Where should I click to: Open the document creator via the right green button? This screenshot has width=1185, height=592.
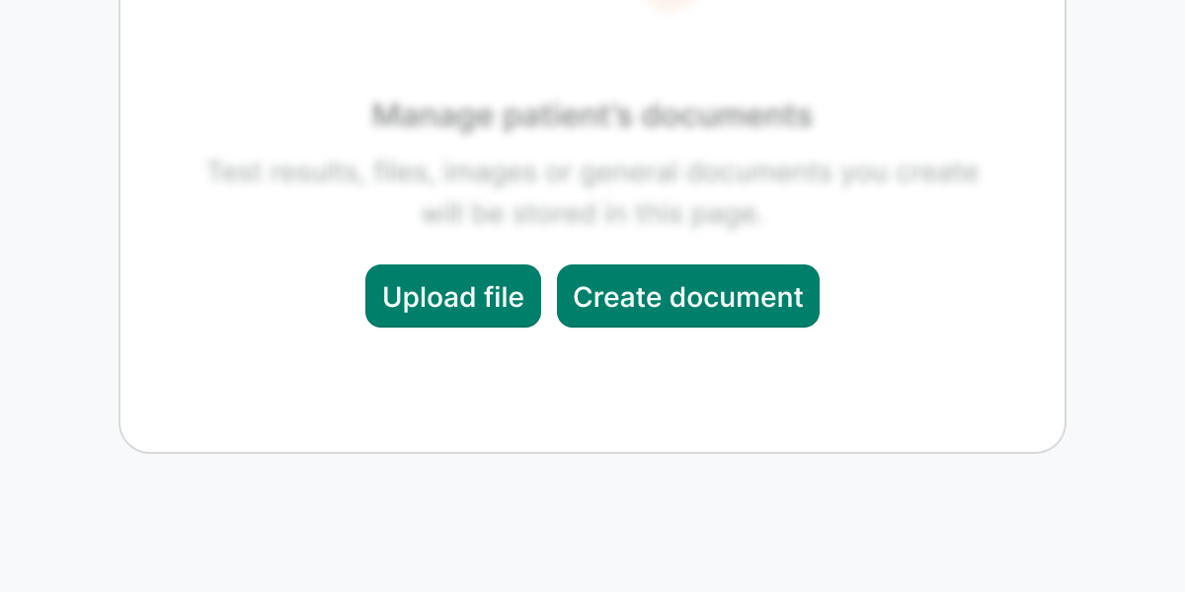(x=688, y=296)
